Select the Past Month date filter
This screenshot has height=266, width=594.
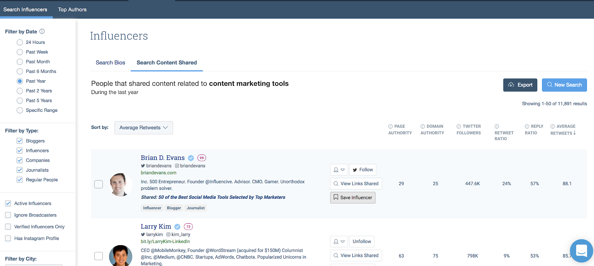tap(20, 62)
